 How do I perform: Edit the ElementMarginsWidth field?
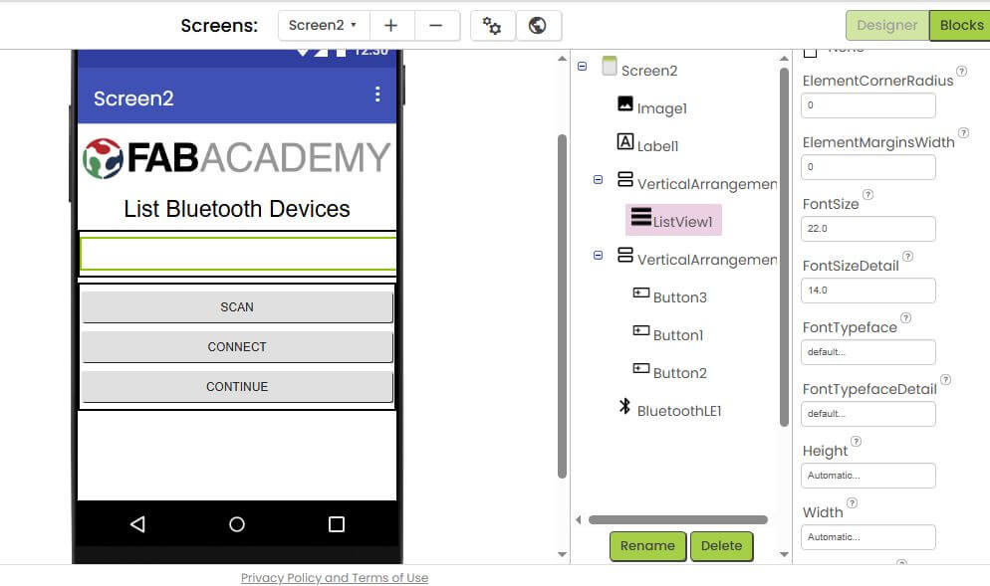tap(868, 167)
